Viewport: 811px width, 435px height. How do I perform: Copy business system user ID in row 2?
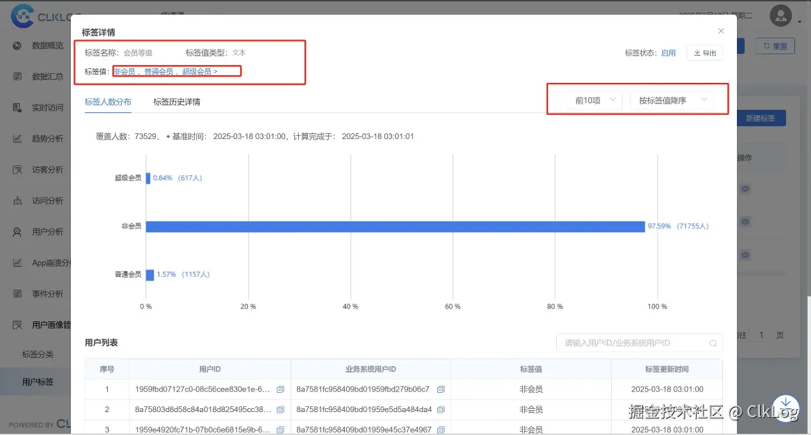(441, 409)
